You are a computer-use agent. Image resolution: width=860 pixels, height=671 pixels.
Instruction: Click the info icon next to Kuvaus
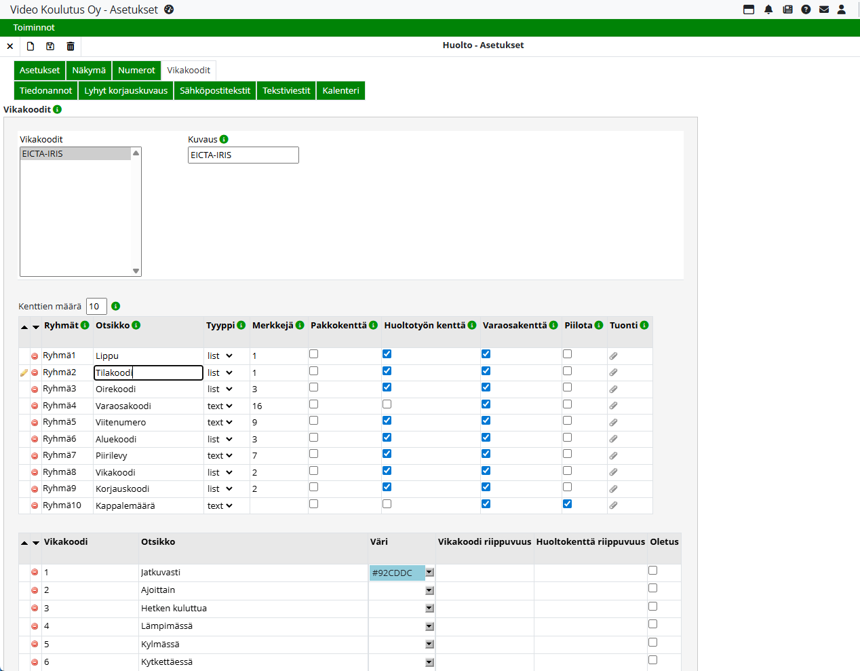(x=224, y=139)
